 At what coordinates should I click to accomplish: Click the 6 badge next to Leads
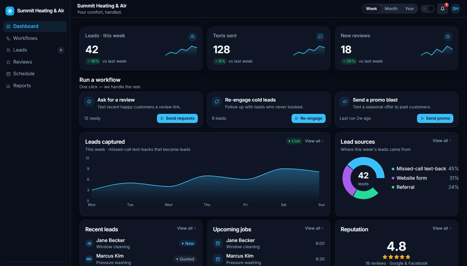[x=61, y=50]
